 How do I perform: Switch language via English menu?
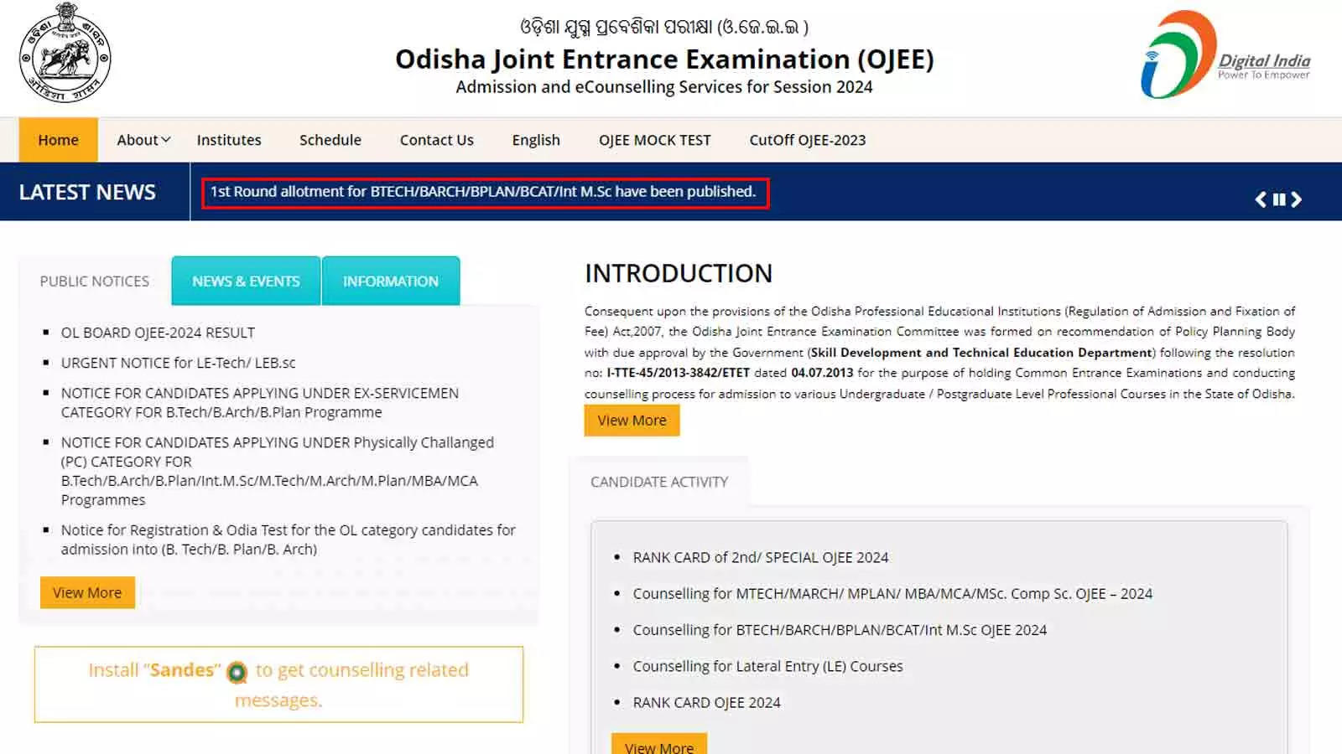[536, 140]
